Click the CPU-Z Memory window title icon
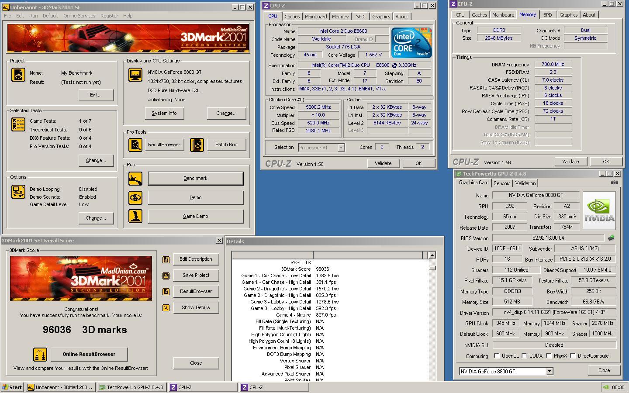629x393 pixels. click(x=453, y=4)
